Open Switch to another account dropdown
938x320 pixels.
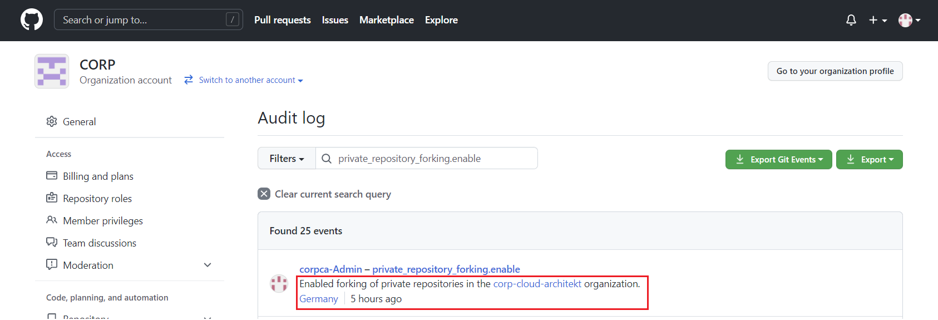[x=251, y=80]
